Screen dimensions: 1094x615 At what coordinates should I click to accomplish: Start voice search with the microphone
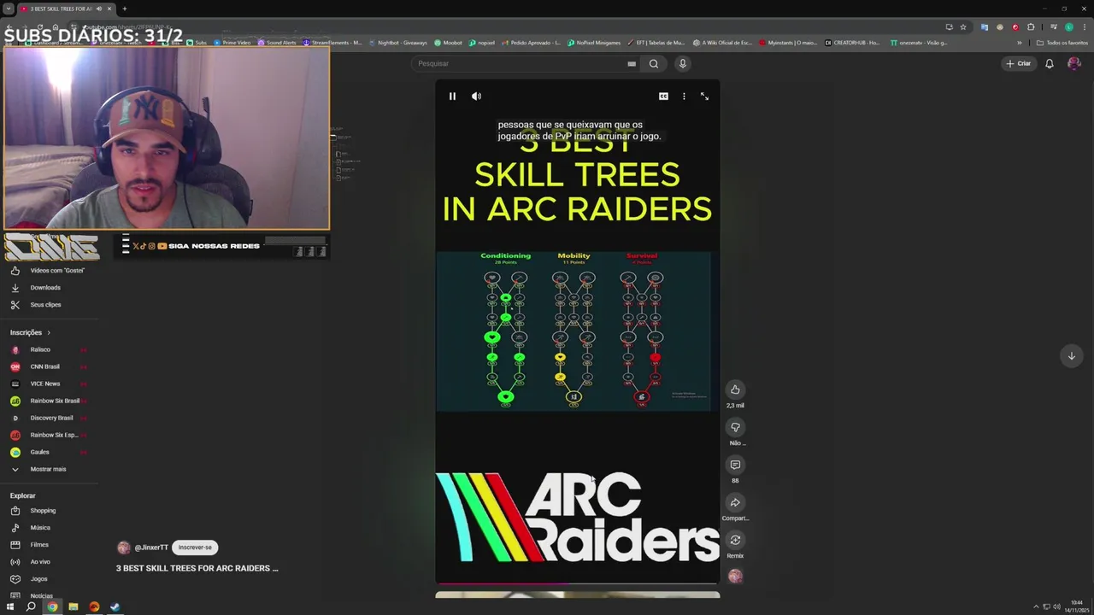(x=682, y=63)
